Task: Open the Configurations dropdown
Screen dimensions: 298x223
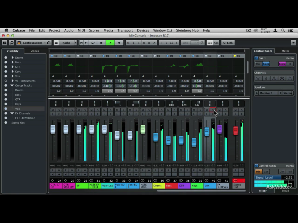Action: (34, 43)
